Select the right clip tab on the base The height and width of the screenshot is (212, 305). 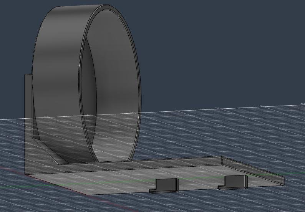pyautogui.click(x=235, y=182)
